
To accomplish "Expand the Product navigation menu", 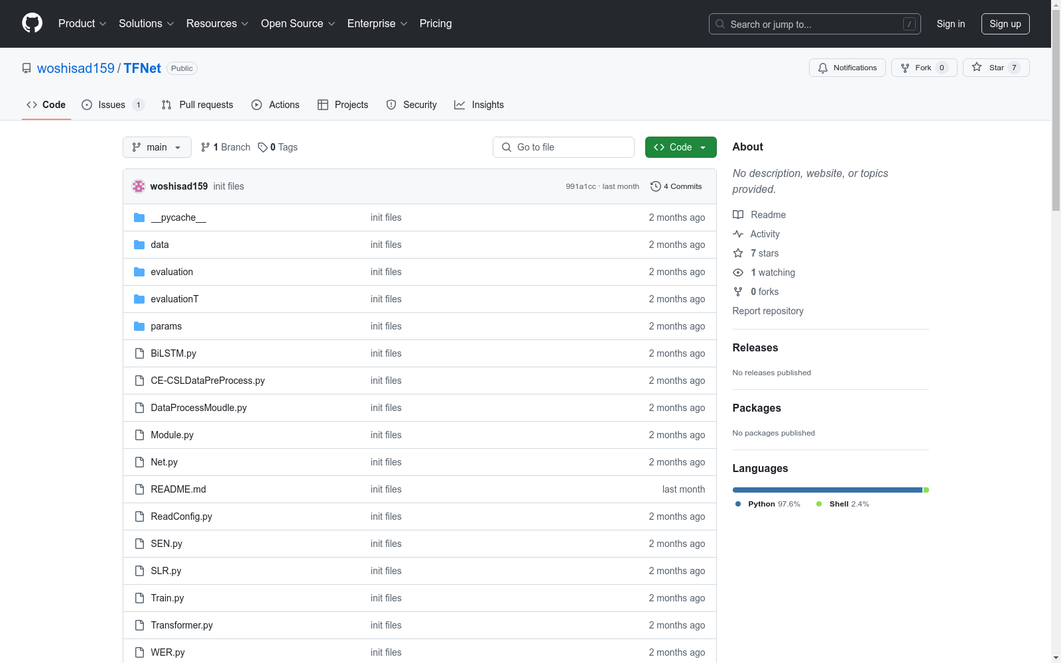I will pyautogui.click(x=82, y=24).
